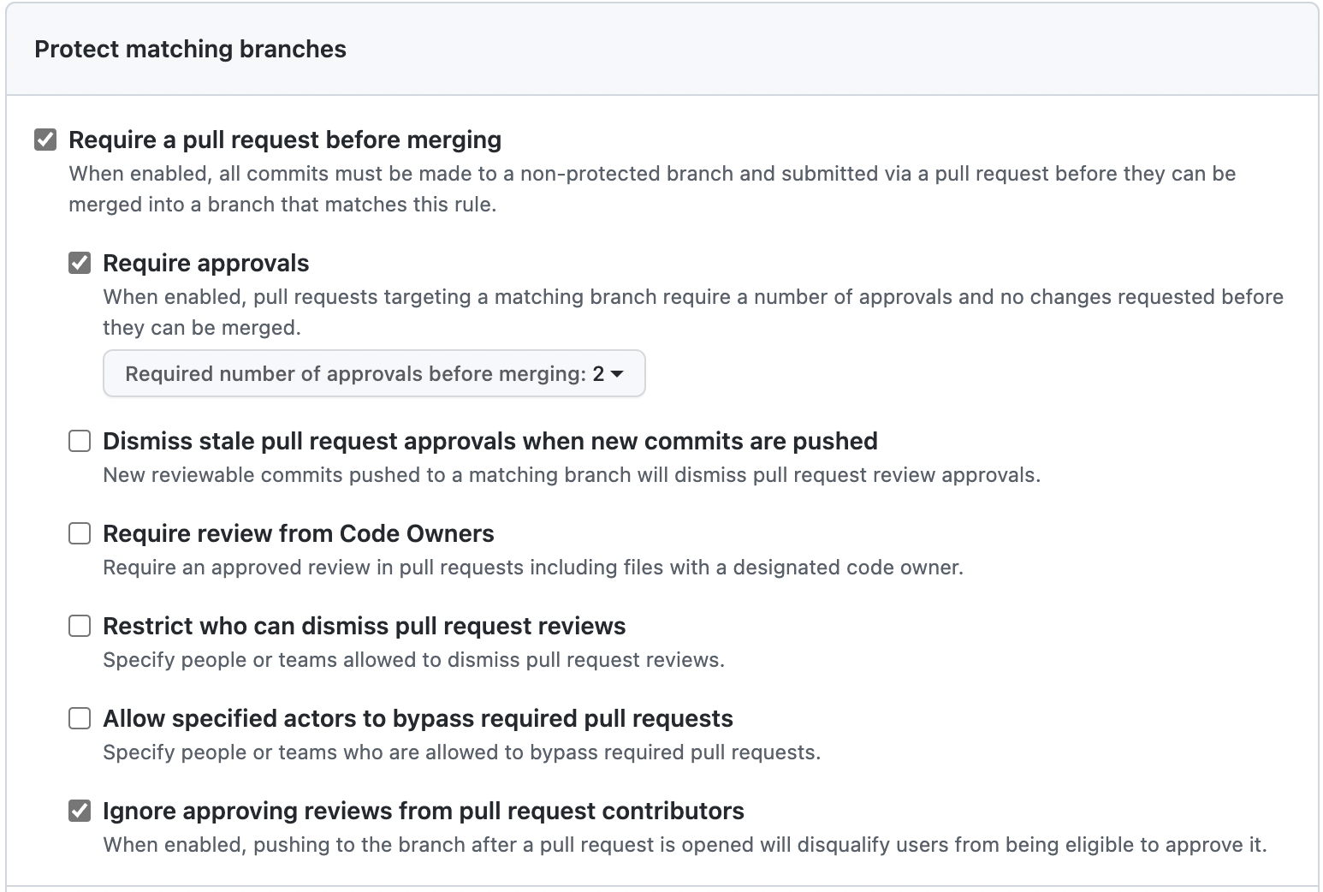Click the 'Ignore approving reviews' label text
This screenshot has height=892, width=1323.
pos(423,811)
